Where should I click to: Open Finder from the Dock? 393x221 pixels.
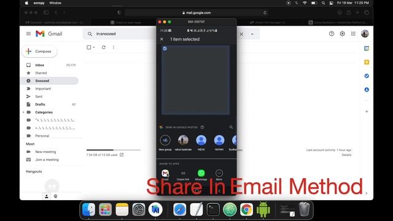click(88, 209)
